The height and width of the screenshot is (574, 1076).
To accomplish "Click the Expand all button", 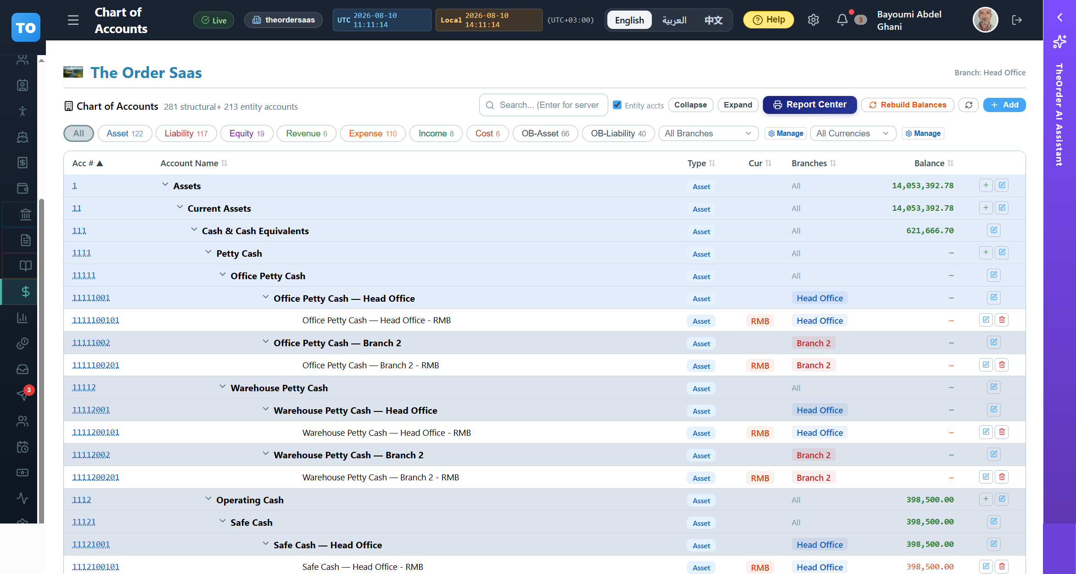I will 738,105.
